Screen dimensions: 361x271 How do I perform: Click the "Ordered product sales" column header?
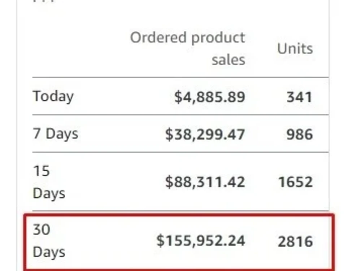(188, 49)
